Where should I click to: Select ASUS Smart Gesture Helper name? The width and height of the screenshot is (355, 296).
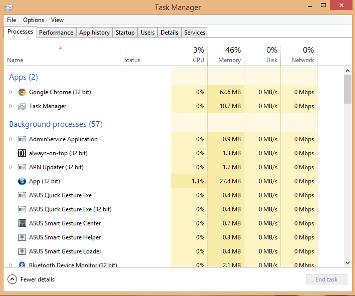(65, 237)
